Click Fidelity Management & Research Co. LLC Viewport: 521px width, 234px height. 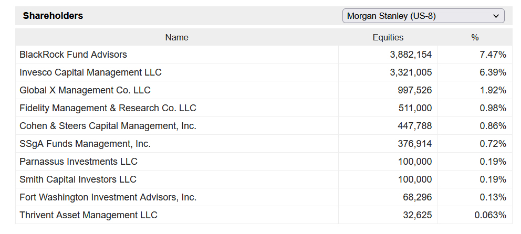click(x=108, y=108)
